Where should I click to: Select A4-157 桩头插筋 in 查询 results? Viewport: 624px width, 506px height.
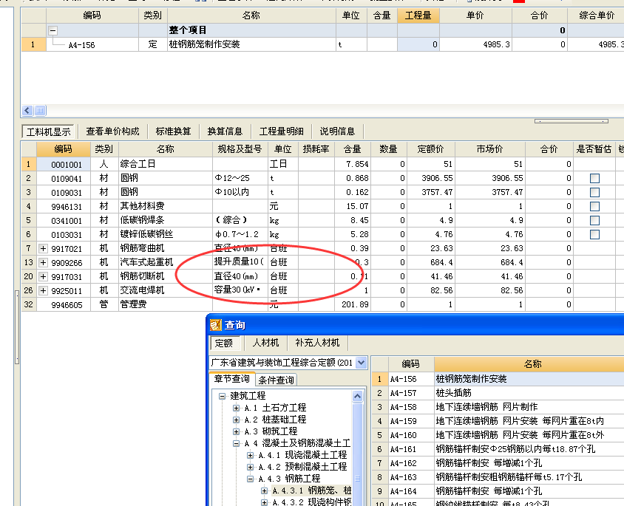point(498,393)
